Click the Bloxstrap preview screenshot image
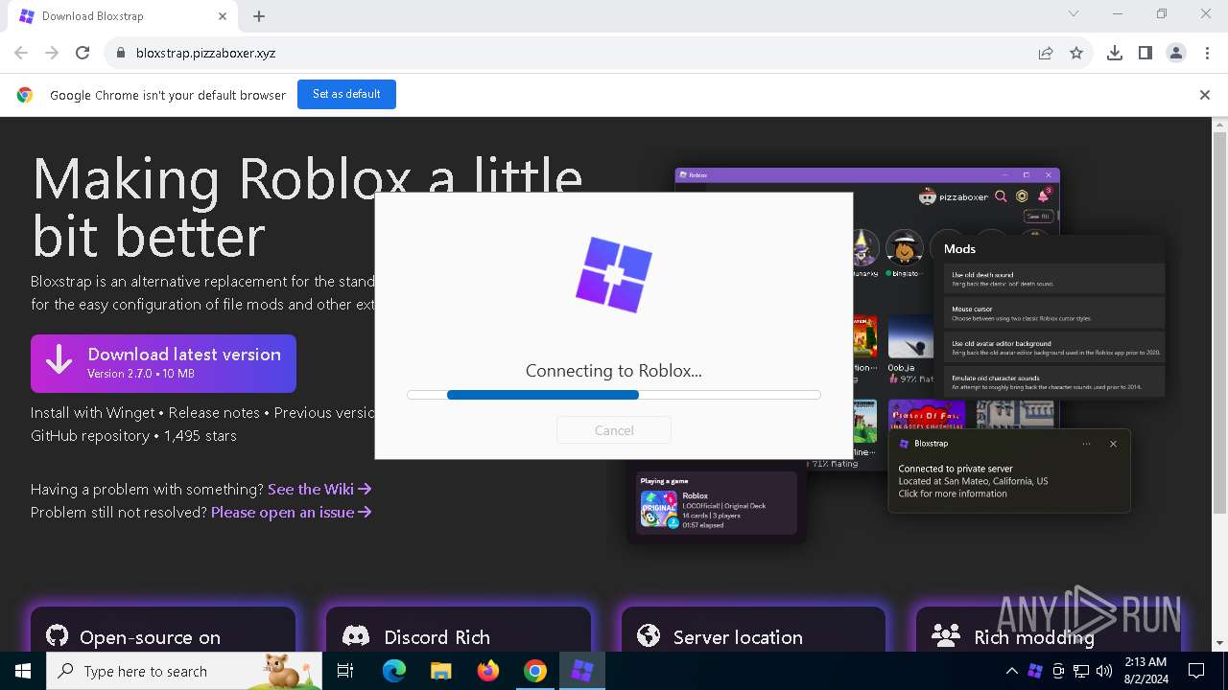Image resolution: width=1228 pixels, height=690 pixels. [897, 355]
